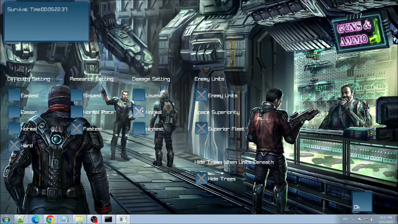Screen dimensions: 398x224
Task: Click the Enemy Units column heading
Action: tap(209, 79)
